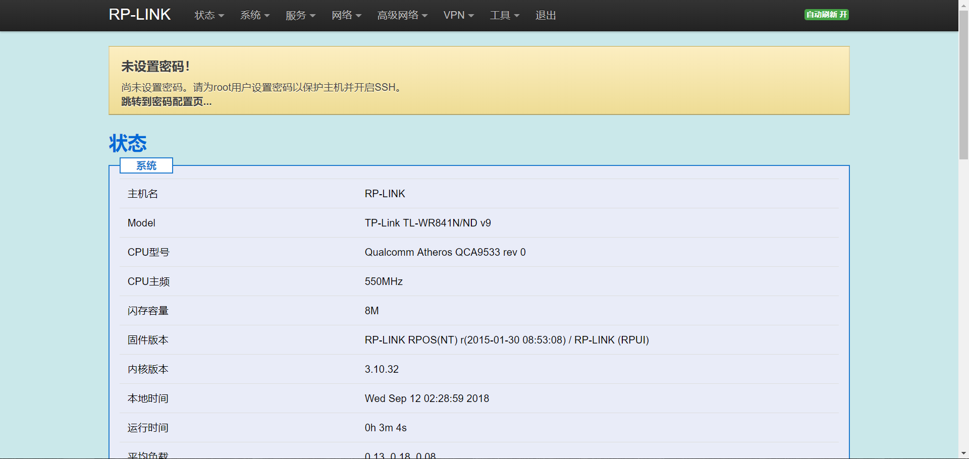Expand the 网络 navigation menu
Image resolution: width=969 pixels, height=459 pixels.
pos(346,15)
